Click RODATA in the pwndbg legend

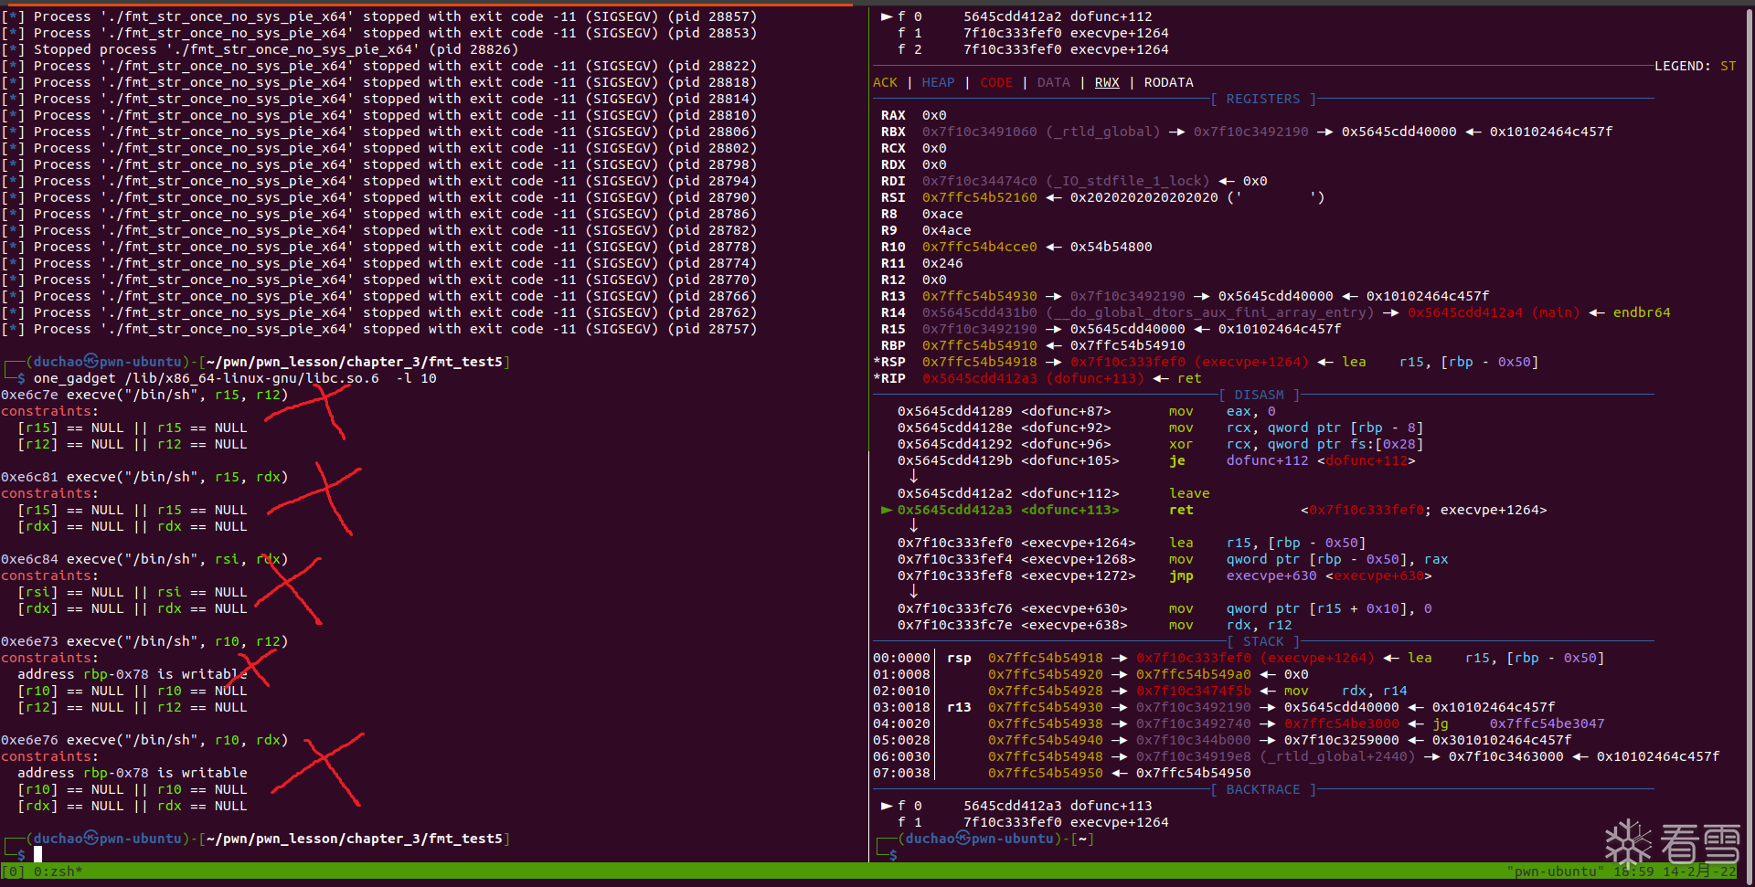click(1169, 82)
